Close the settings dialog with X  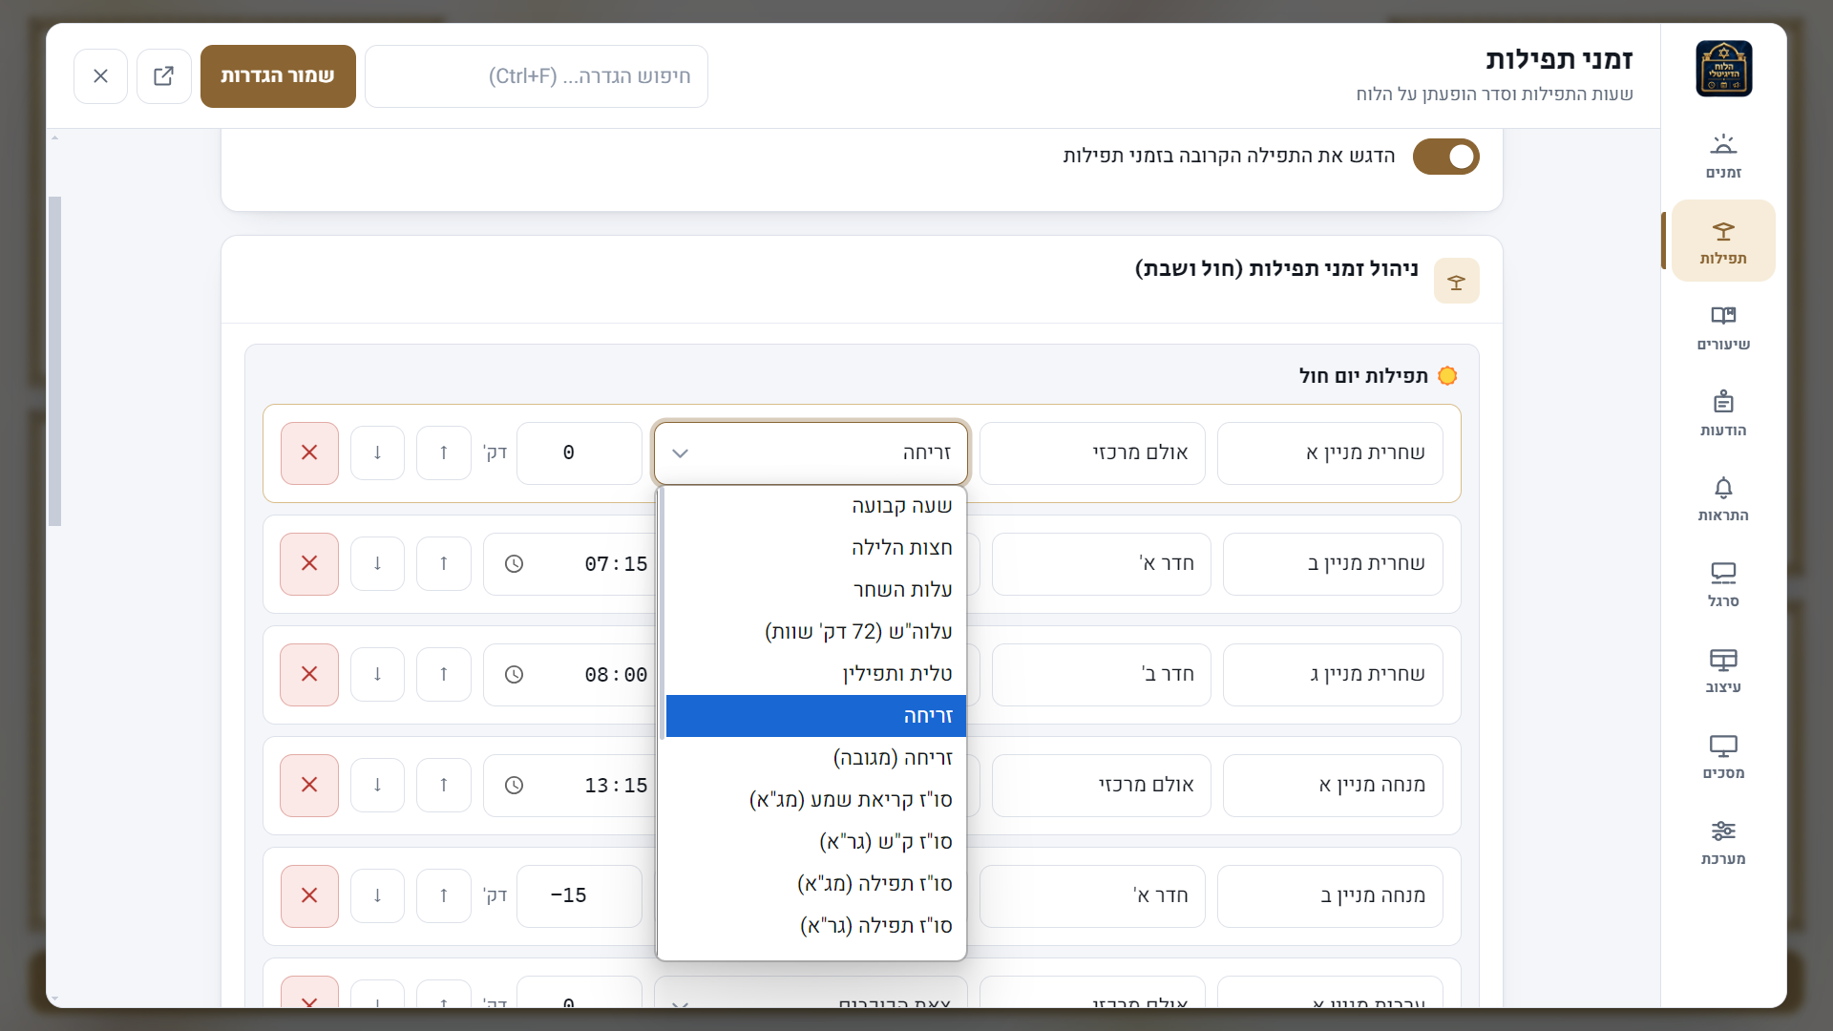click(x=100, y=76)
